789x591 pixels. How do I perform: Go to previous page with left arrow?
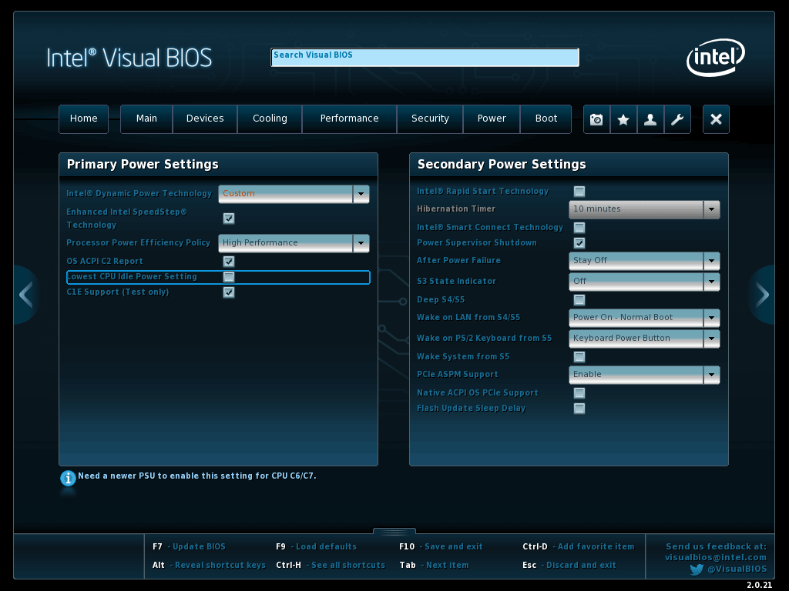tap(25, 295)
